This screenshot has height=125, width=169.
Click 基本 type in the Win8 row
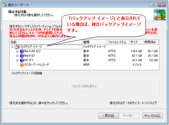click(86, 56)
